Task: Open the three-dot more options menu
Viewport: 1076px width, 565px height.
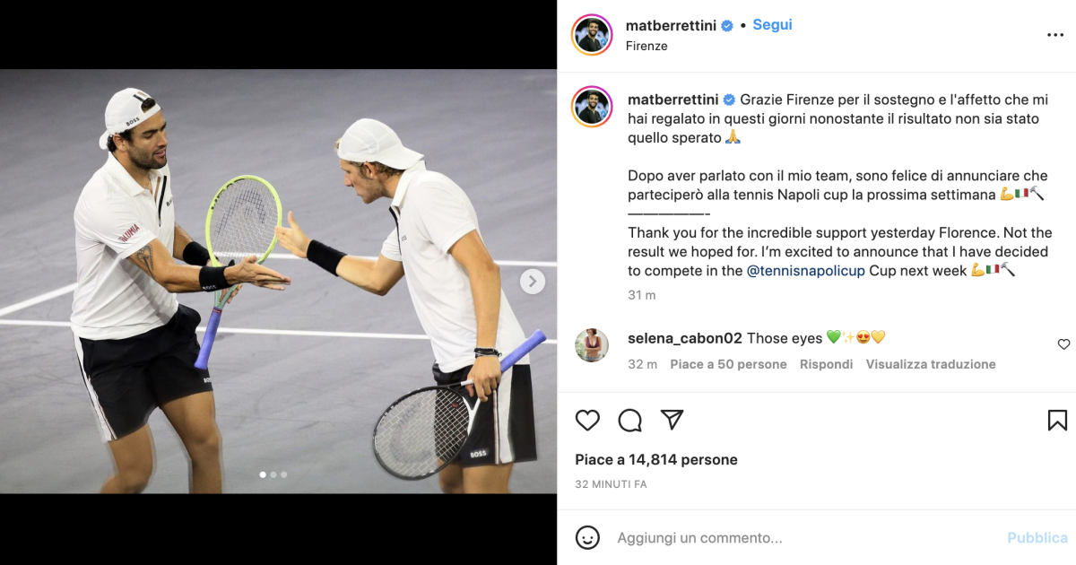Action: (1055, 35)
